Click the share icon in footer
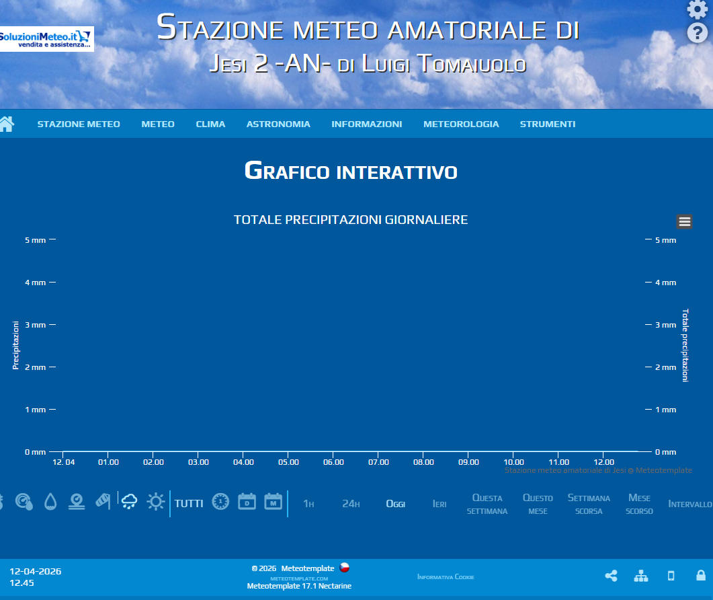Viewport: 713px width, 600px height. [611, 576]
